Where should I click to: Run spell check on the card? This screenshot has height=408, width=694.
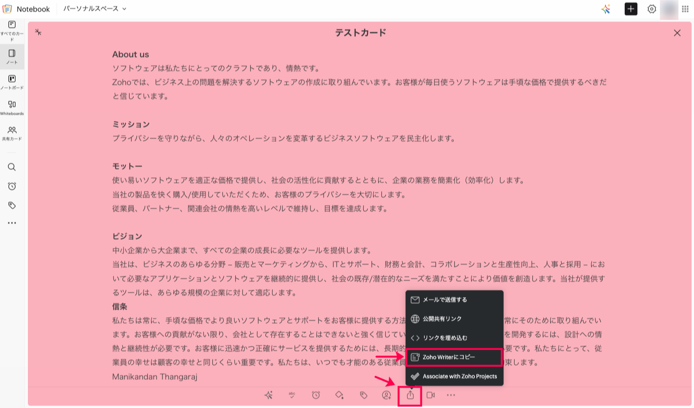(292, 395)
